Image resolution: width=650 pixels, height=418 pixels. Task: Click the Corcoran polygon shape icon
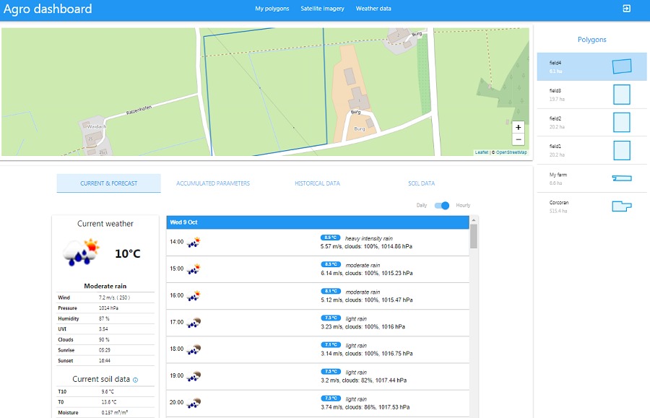622,206
